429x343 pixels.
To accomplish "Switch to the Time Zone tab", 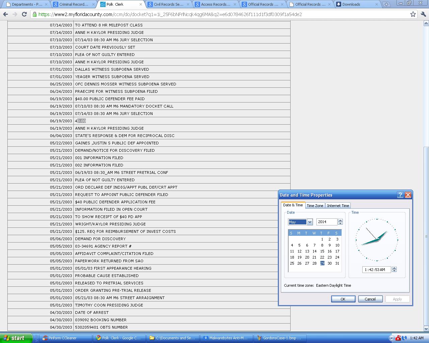I will (x=315, y=206).
